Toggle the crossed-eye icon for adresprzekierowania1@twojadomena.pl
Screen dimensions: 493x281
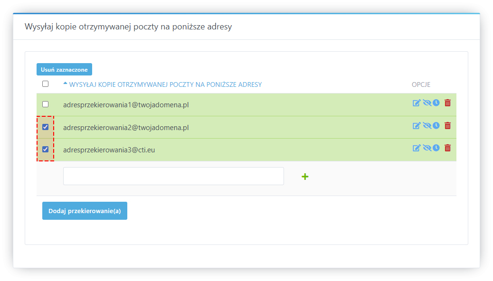tap(427, 103)
